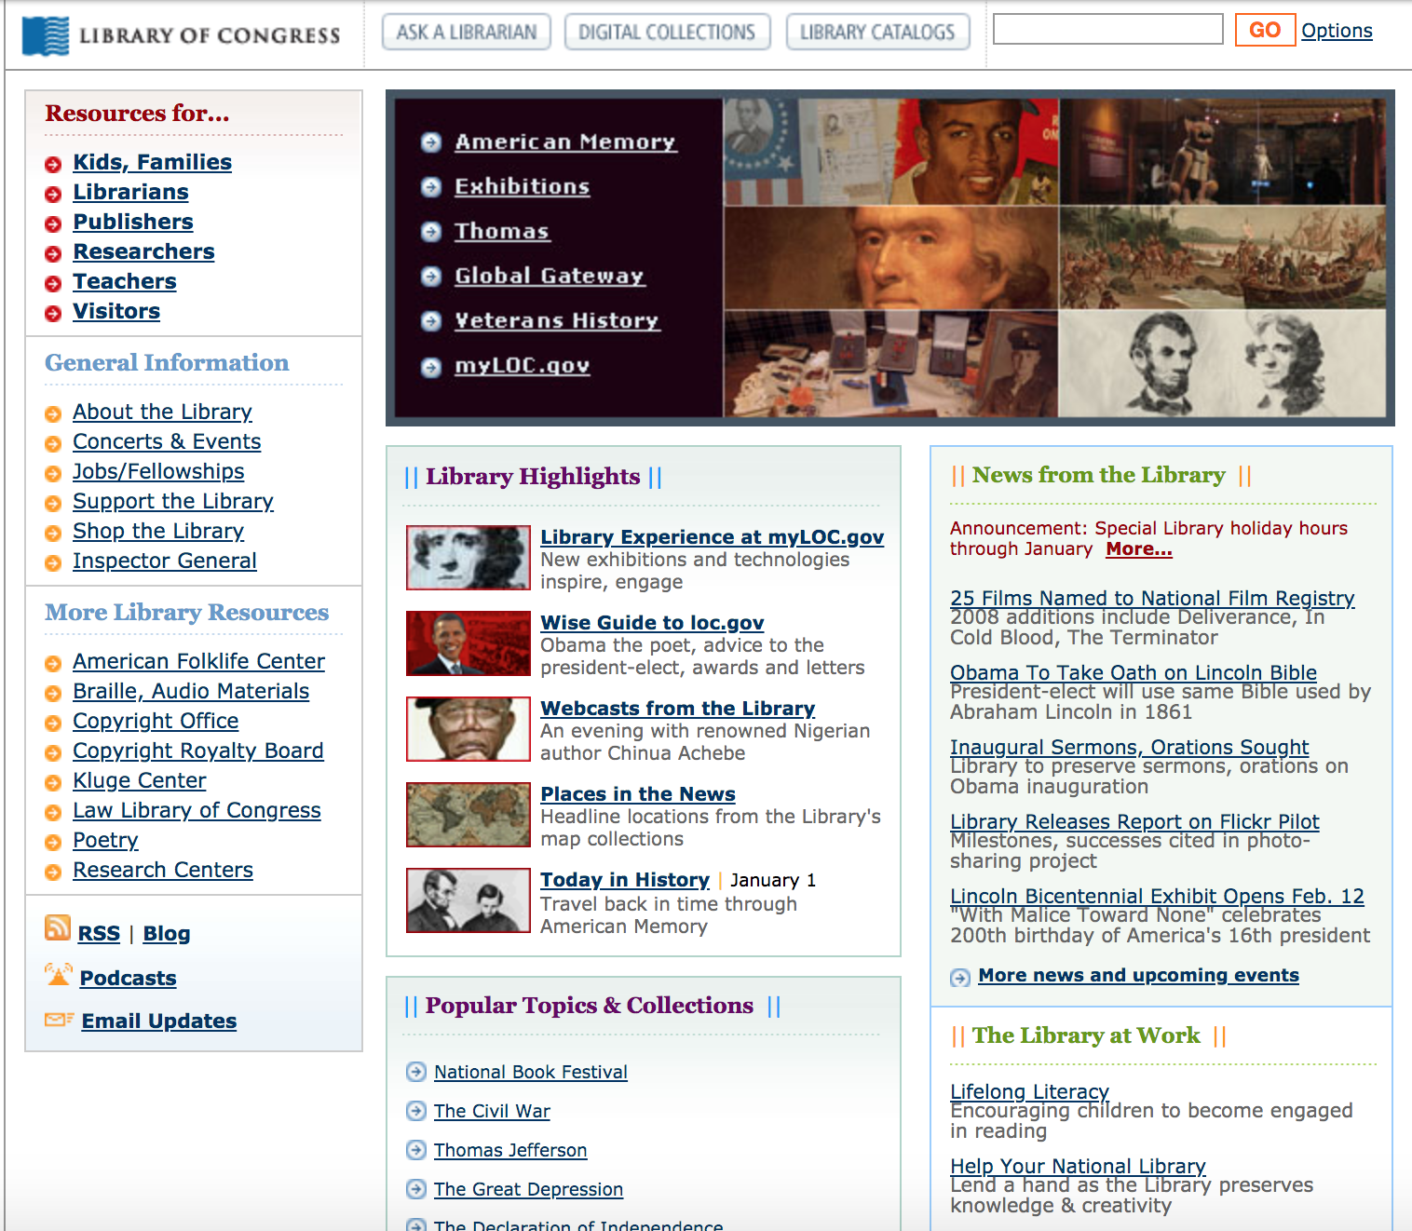The image size is (1412, 1231).
Task: Open About the Library link
Action: pos(163,412)
